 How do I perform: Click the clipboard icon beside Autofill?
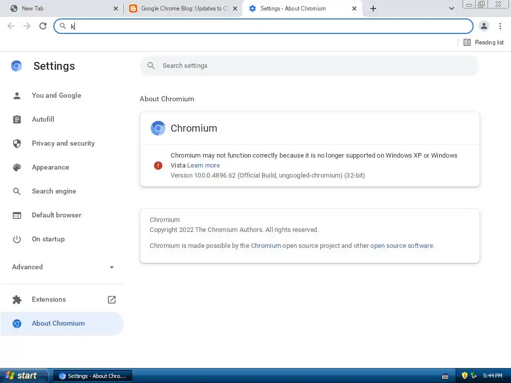(x=17, y=119)
